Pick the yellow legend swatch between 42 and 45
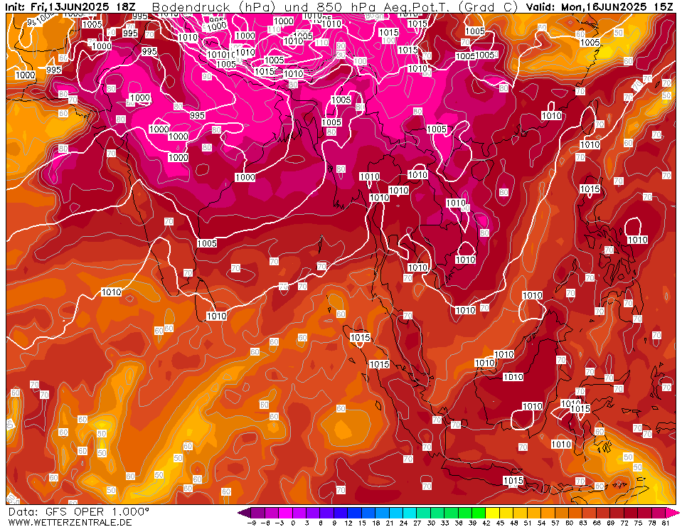The height and width of the screenshot is (527, 682). coord(493,512)
